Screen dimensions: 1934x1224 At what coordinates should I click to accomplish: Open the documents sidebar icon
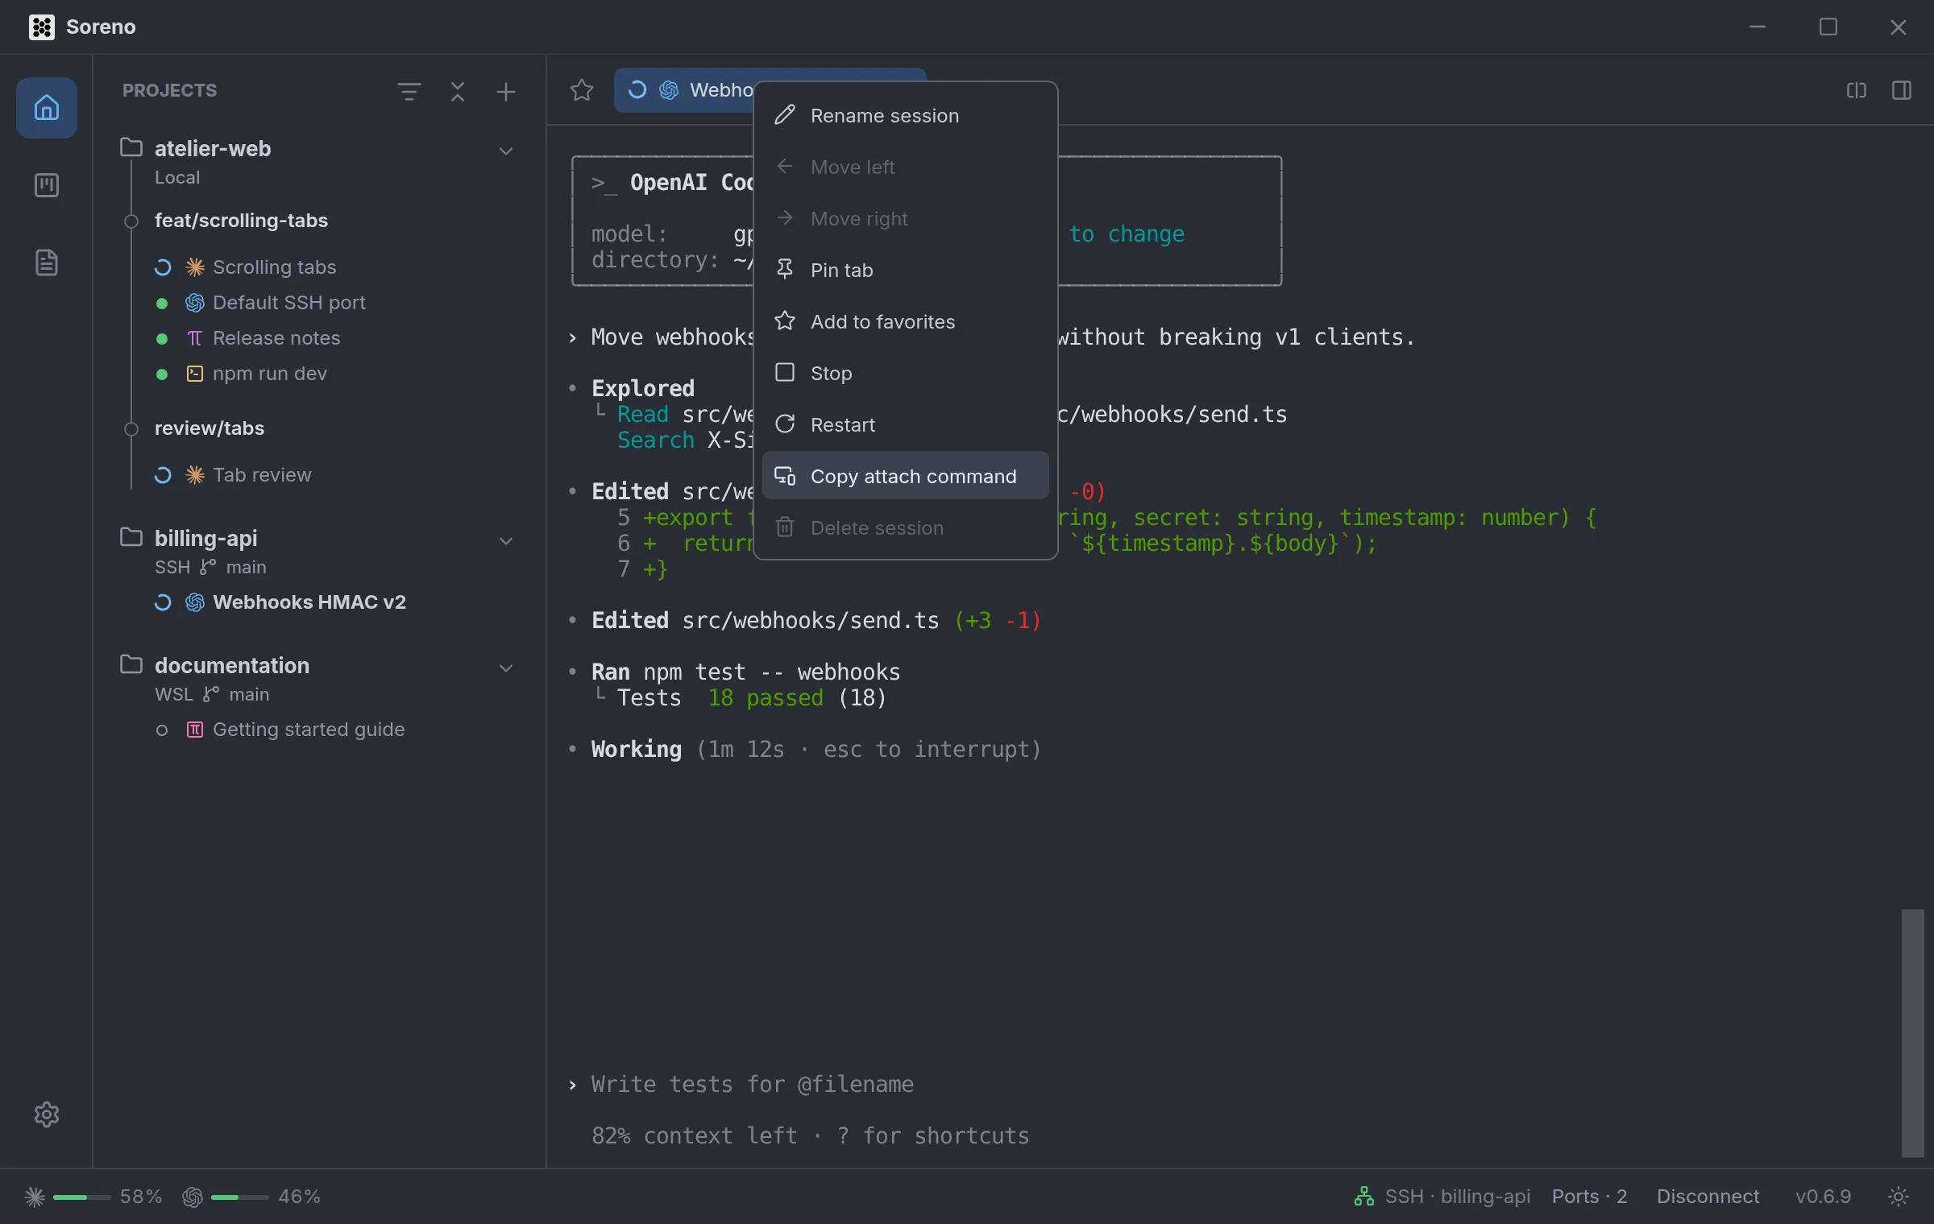(x=47, y=263)
